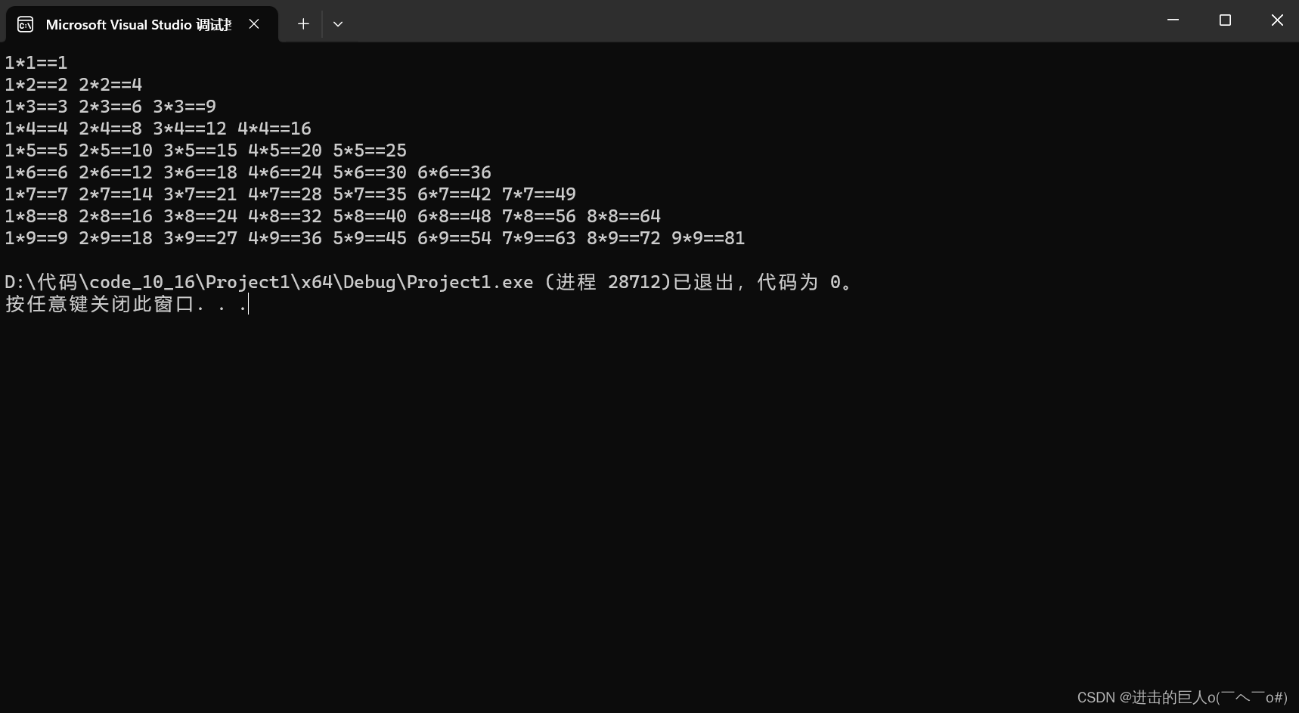Place cursor after the trailing dots prompt

[250, 304]
